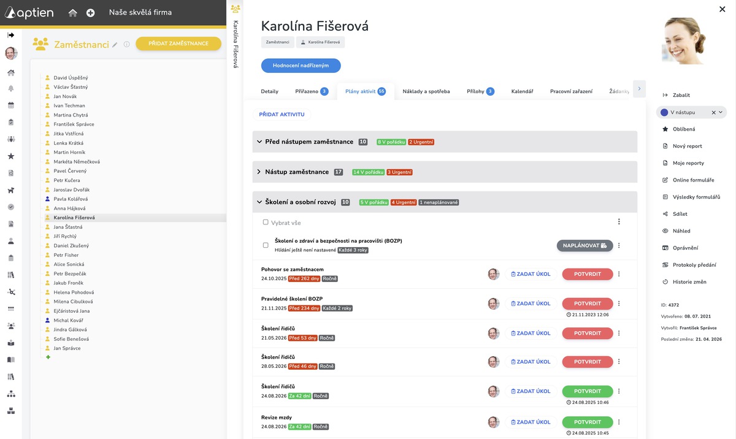
Task: Click Karolína Fišerová profile photo
Action: pyautogui.click(x=690, y=39)
